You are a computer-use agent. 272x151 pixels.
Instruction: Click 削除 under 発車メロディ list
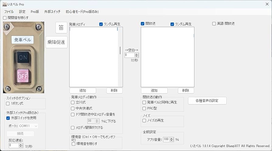tap(114, 91)
